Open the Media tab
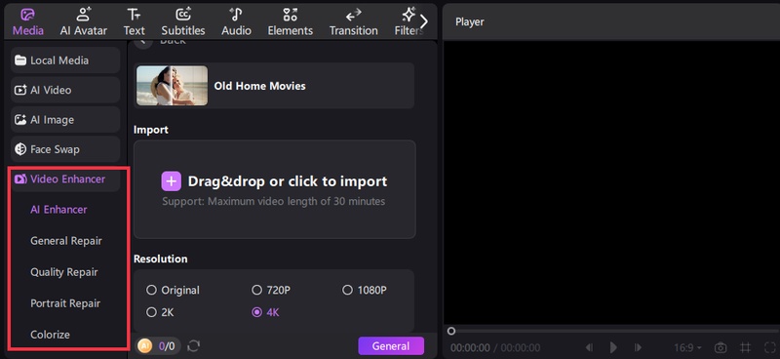This screenshot has width=780, height=359. point(28,21)
